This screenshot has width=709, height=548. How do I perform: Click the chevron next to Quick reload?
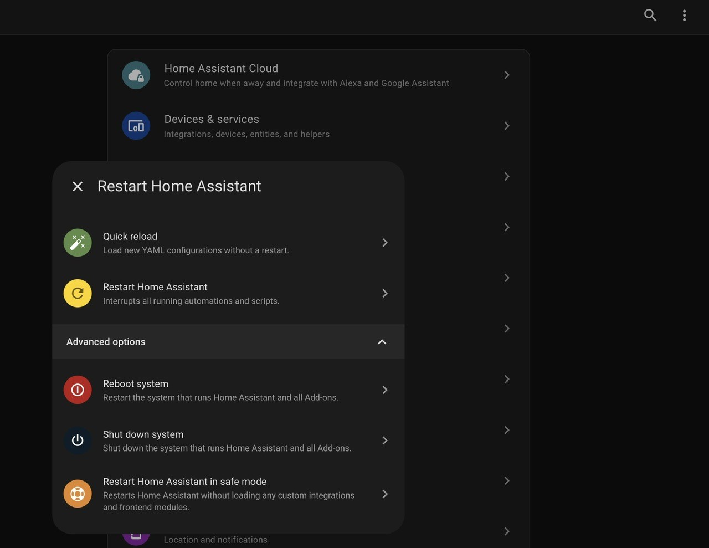(385, 243)
